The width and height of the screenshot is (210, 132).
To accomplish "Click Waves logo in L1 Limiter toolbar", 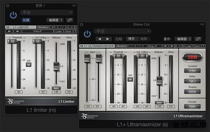I will (8, 27).
